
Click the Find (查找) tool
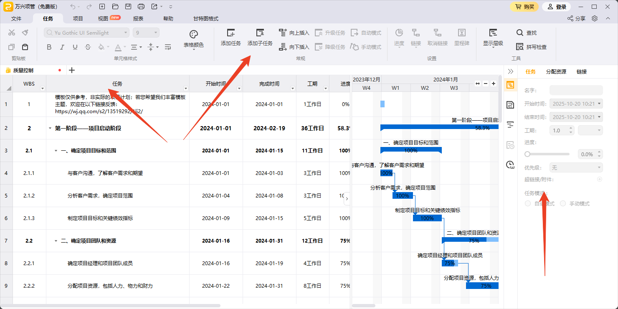coord(526,33)
